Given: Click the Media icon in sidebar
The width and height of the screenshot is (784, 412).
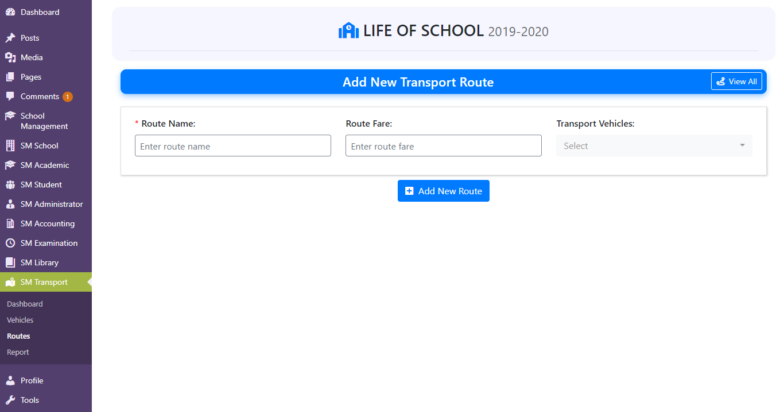Looking at the screenshot, I should (10, 57).
